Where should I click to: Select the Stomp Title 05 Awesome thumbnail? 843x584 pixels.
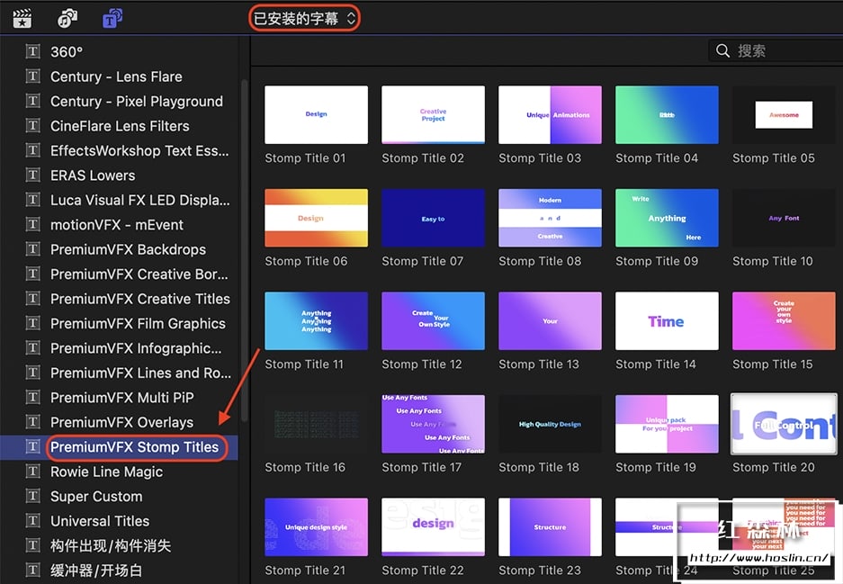[784, 114]
